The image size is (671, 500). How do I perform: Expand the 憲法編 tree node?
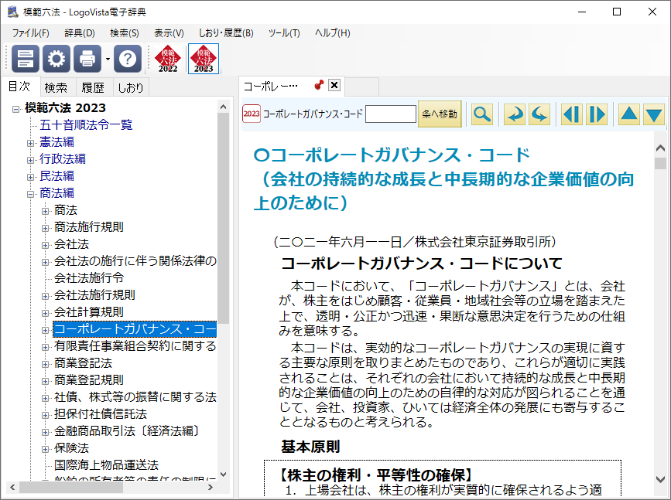[31, 142]
